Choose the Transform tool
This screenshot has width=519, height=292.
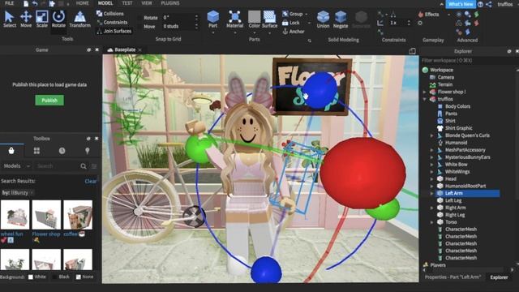79,19
